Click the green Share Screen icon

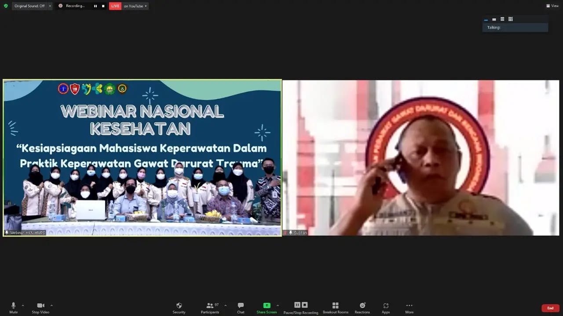(x=267, y=305)
